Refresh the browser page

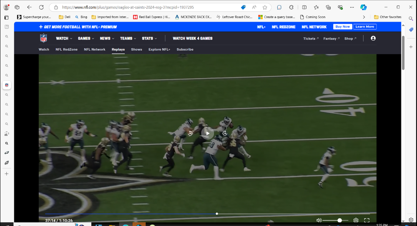coord(41,7)
